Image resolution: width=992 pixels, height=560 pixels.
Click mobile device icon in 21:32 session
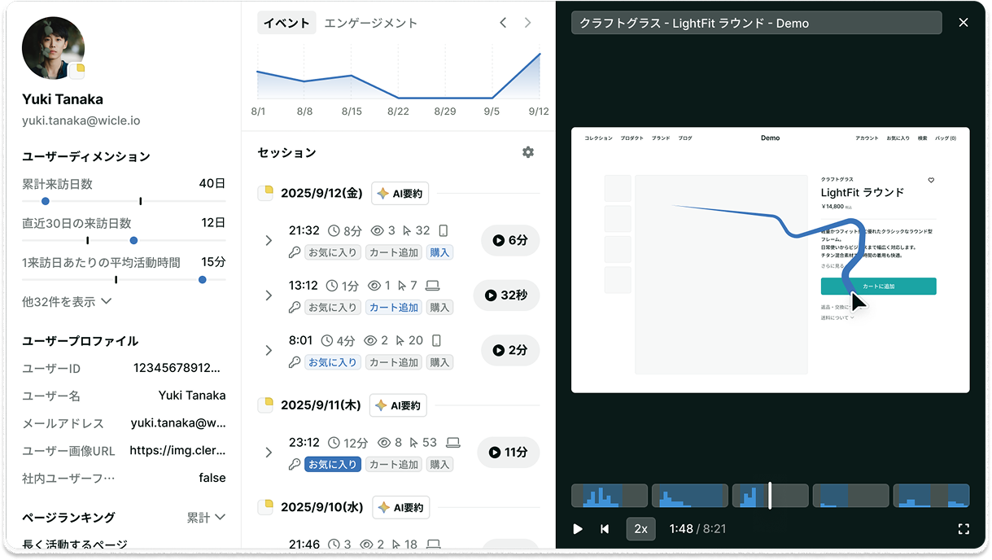(444, 230)
